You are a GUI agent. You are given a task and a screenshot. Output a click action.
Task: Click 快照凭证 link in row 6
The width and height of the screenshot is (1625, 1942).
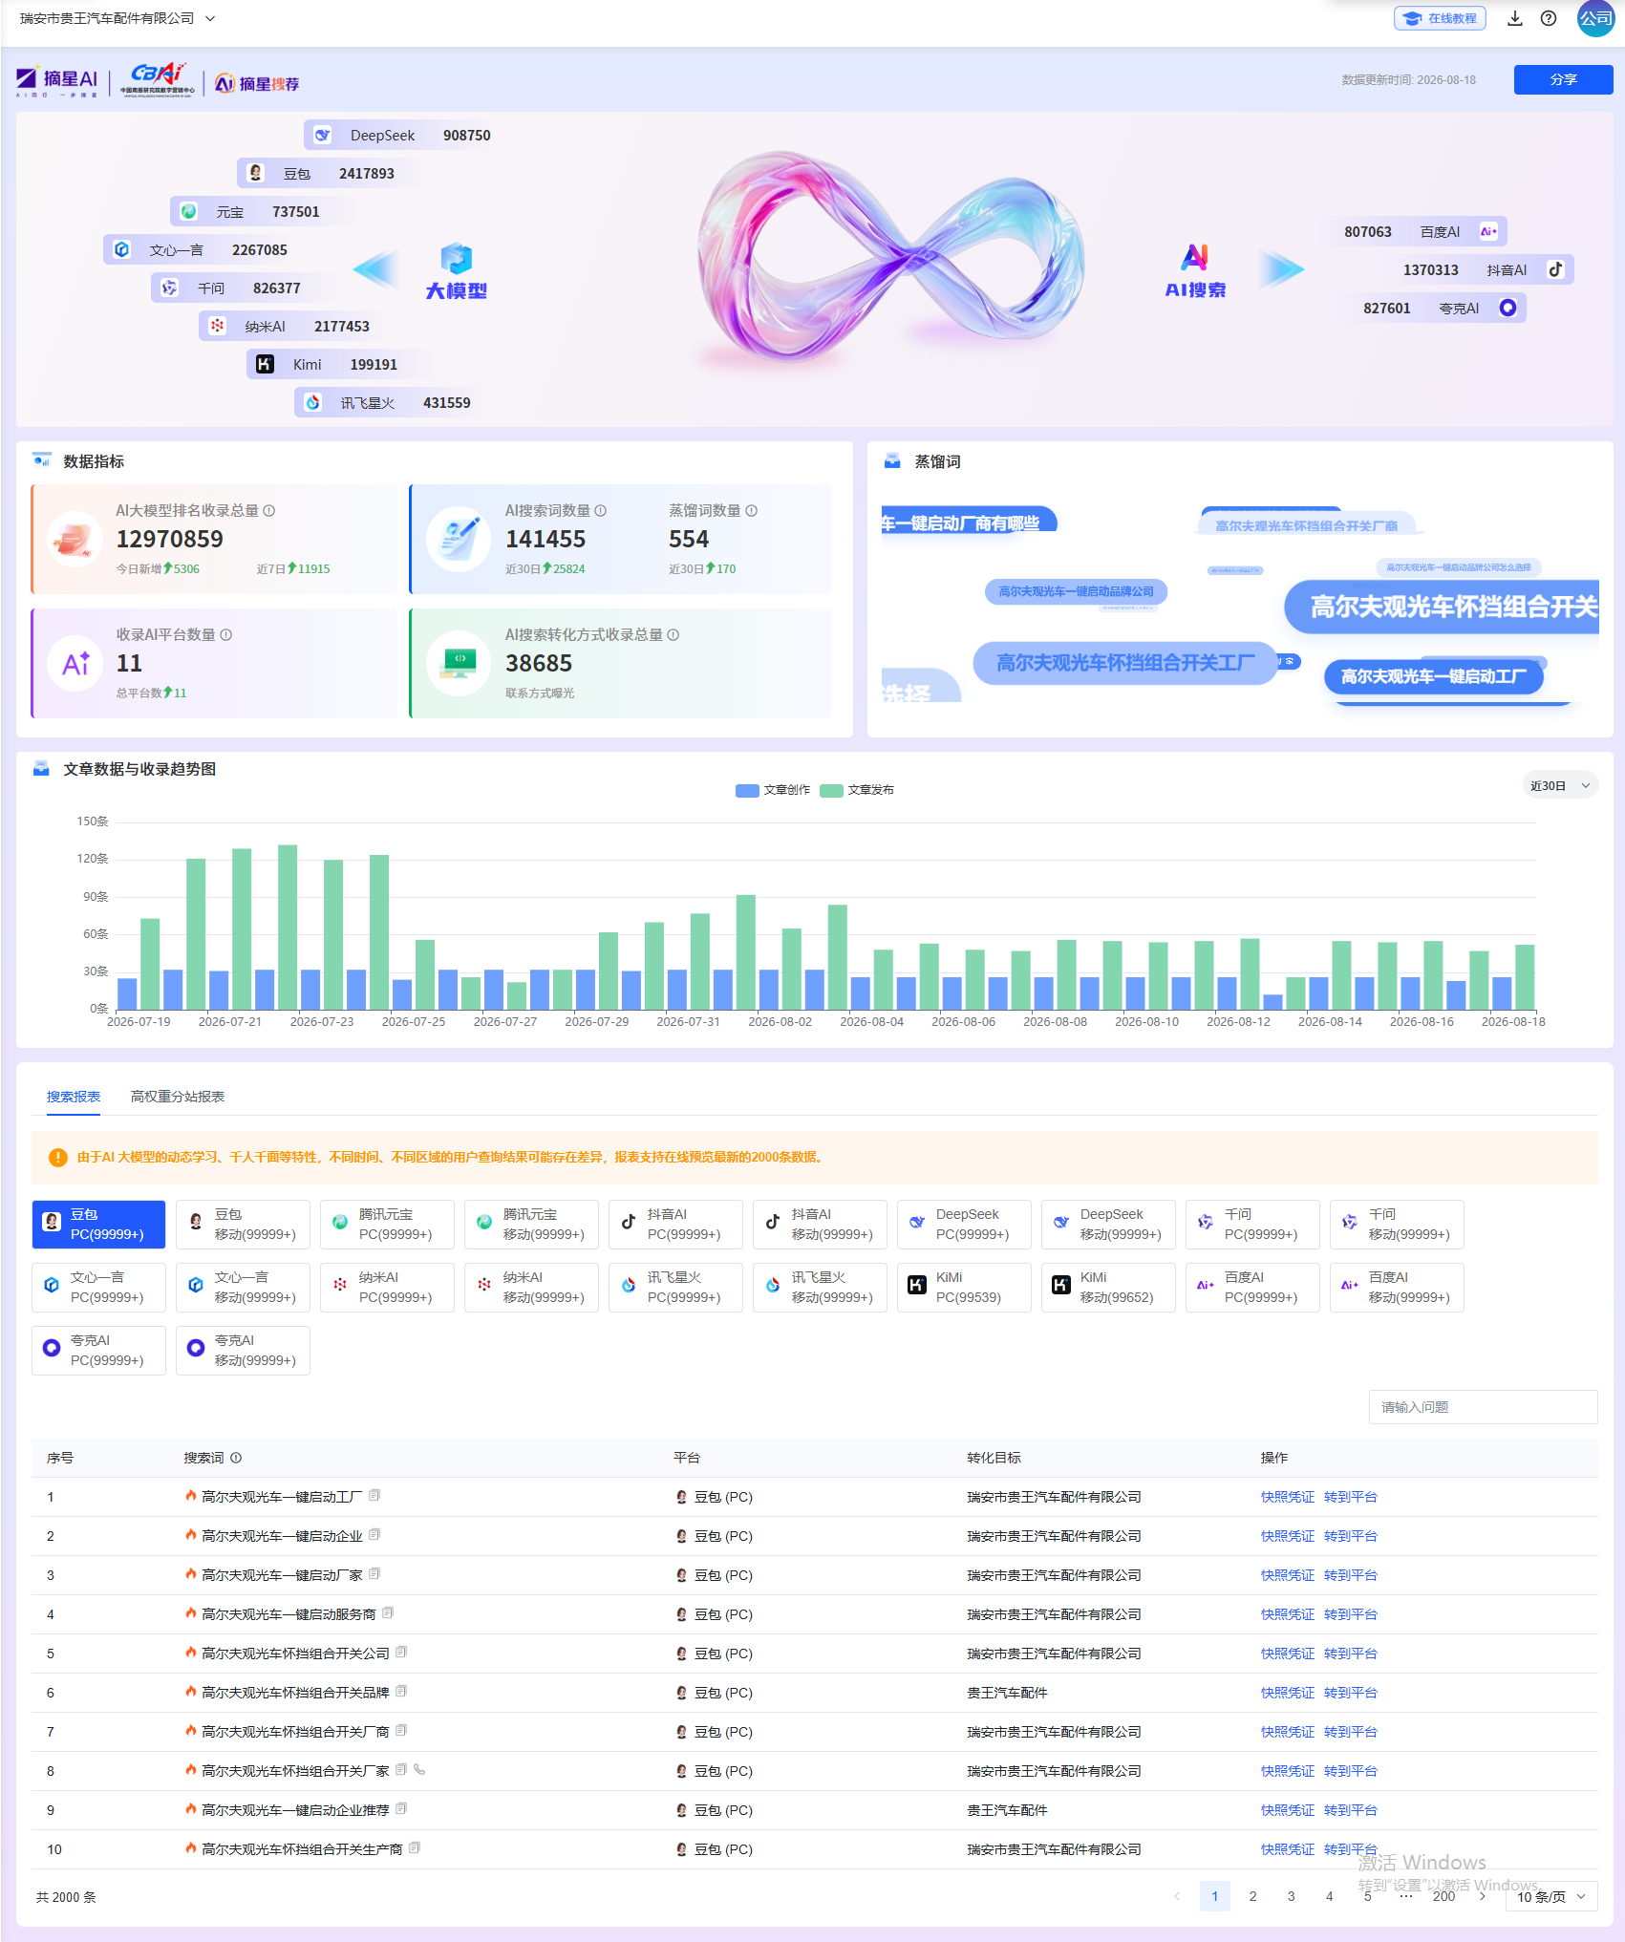[1287, 1693]
